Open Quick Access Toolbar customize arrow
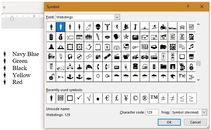Screen dimensions: 211x130 click(x=4, y=7)
